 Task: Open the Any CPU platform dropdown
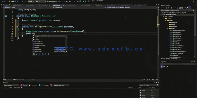(x=41, y=2)
